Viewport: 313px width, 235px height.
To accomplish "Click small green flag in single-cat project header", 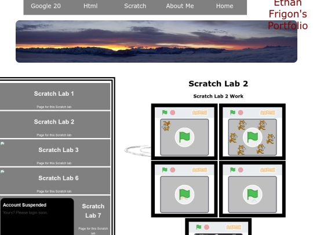I will (x=165, y=113).
